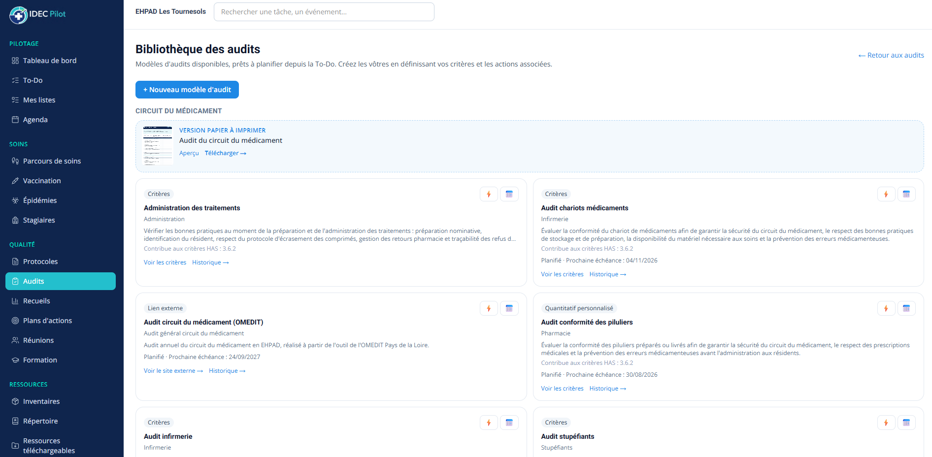The height and width of the screenshot is (457, 932).
Task: Click the search field for tasks and events
Action: point(324,12)
